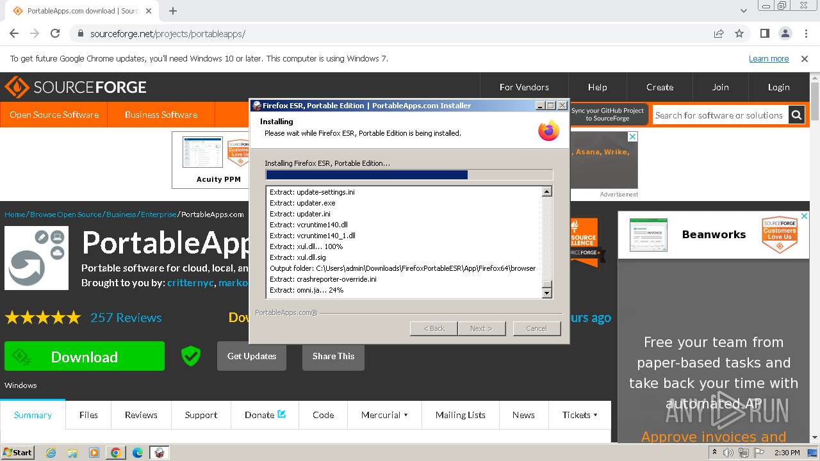Expand the Tickets dropdown tab
Viewport: 820px width, 461px height.
(580, 415)
